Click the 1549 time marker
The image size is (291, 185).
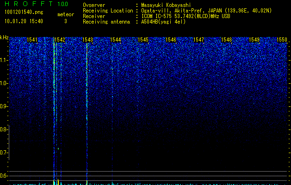pyautogui.click(x=254, y=40)
